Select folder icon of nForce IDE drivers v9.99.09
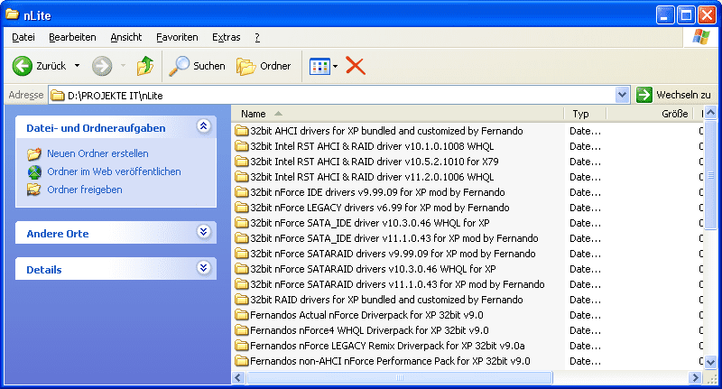This screenshot has height=389, width=722. pos(241,192)
